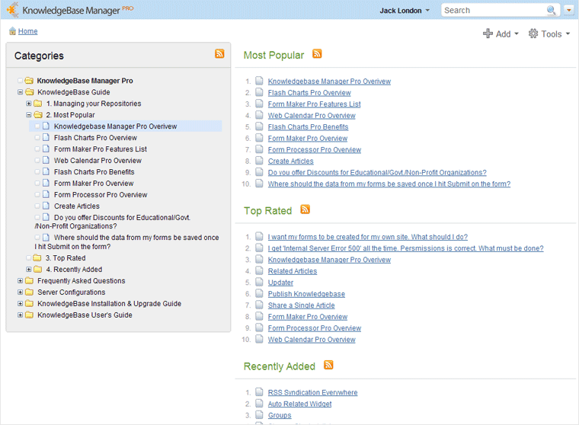Open the Recently Added RSS feed icon
The width and height of the screenshot is (579, 425).
pyautogui.click(x=328, y=365)
